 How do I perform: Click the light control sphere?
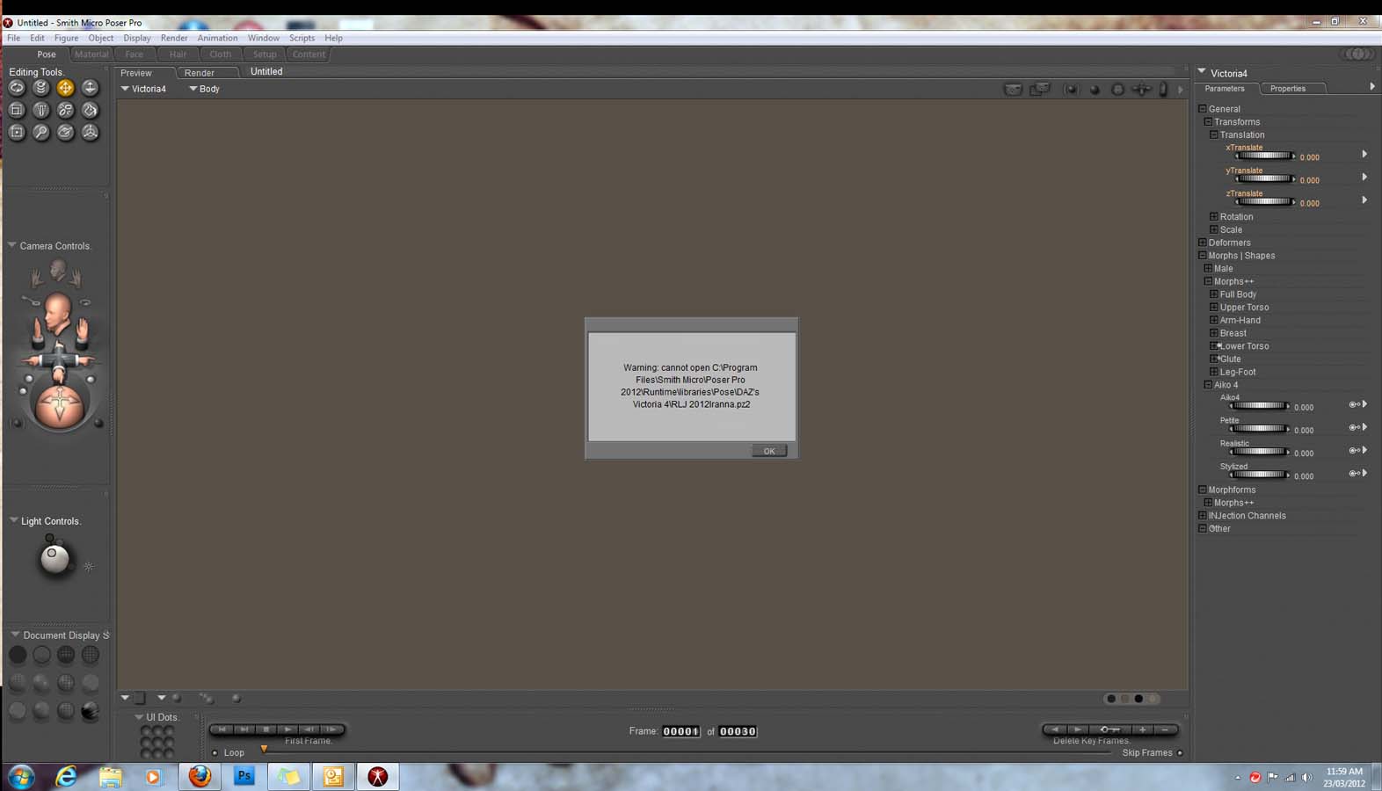(55, 558)
